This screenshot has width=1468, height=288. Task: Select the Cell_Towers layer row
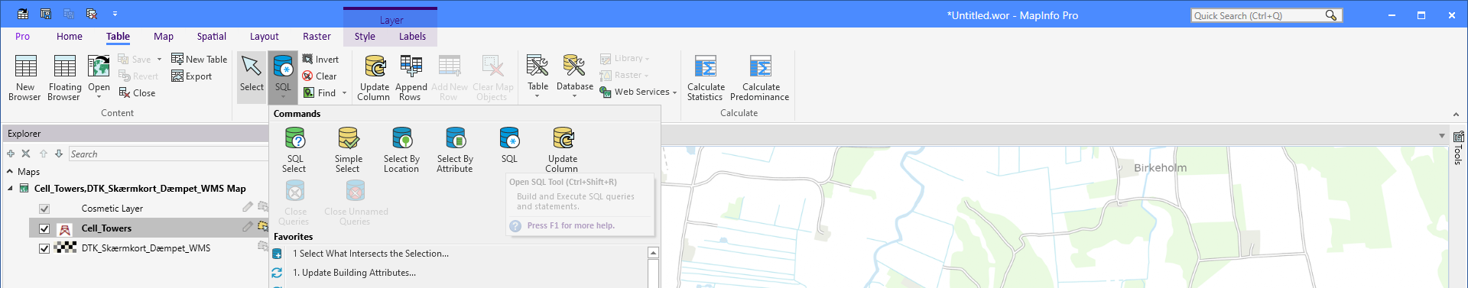149,228
